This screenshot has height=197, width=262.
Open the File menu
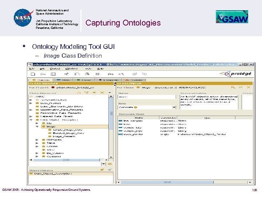[x=32, y=69]
